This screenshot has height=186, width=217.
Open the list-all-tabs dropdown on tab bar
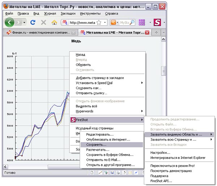[163, 33]
